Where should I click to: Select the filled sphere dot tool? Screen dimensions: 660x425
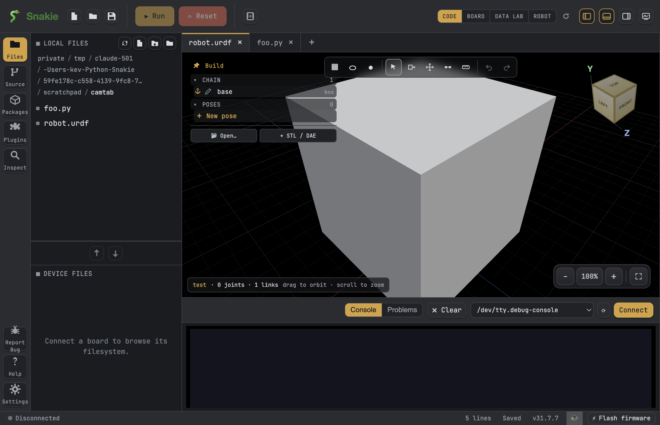pyautogui.click(x=370, y=67)
